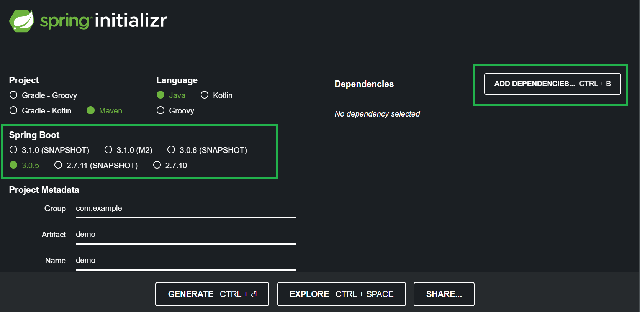Choose Maven as the project type

(91, 110)
